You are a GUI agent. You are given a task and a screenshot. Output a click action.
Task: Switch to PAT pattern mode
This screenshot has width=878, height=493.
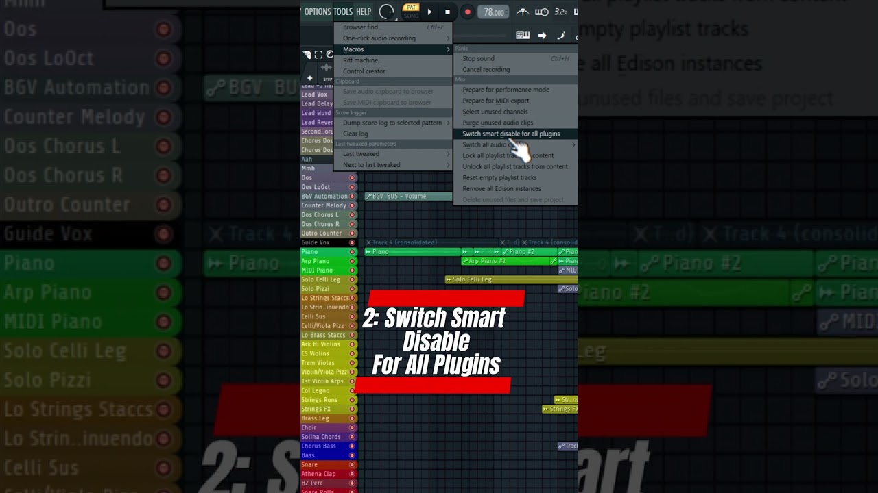coord(411,8)
